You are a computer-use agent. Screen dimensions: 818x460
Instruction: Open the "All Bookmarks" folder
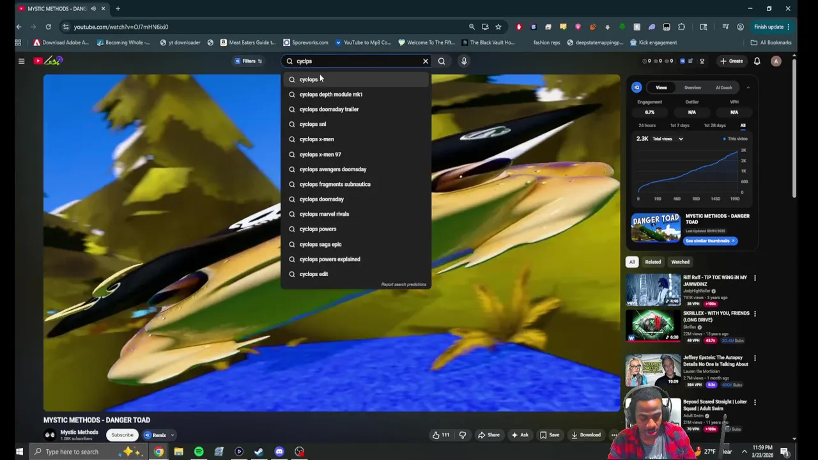coord(771,43)
